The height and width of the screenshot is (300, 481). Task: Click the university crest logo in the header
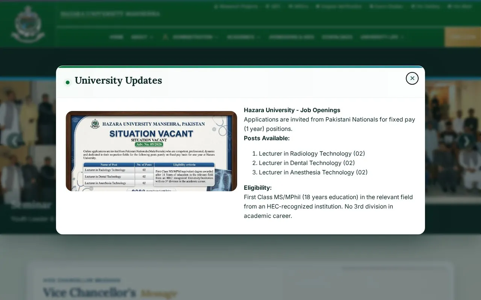click(28, 24)
